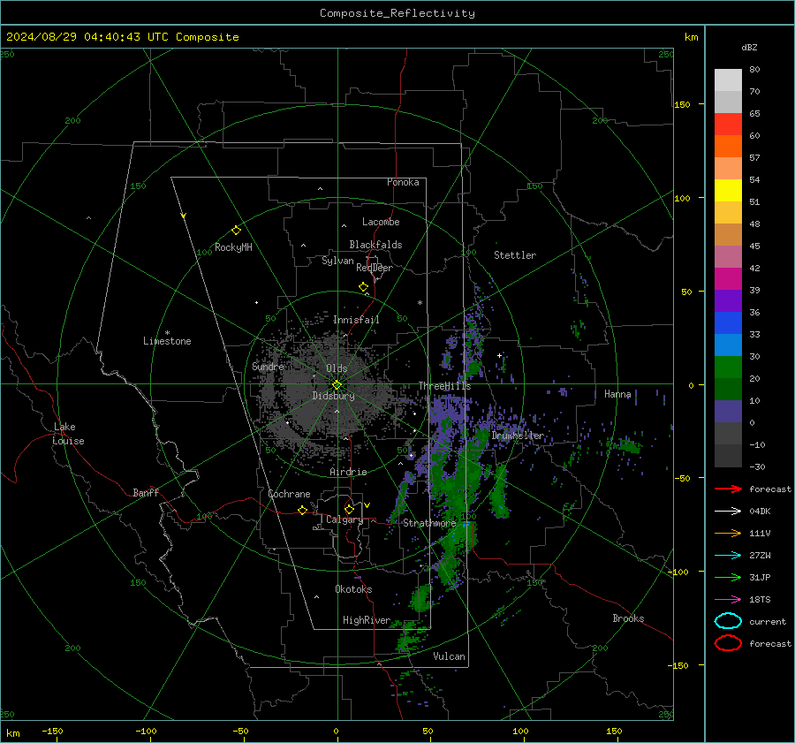Click the Ponoka label on map
This screenshot has width=795, height=743.
(403, 182)
